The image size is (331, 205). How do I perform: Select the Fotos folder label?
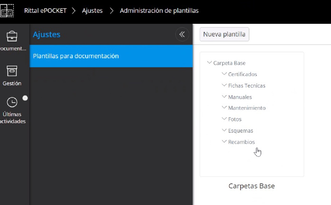tap(235, 119)
